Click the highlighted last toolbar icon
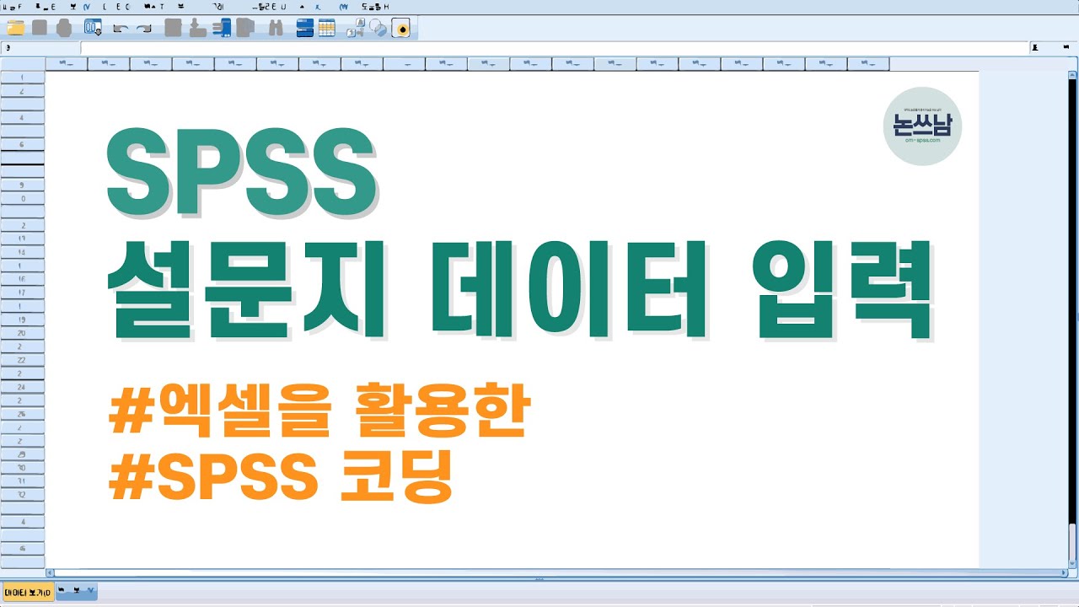This screenshot has width=1079, height=607. 401,29
